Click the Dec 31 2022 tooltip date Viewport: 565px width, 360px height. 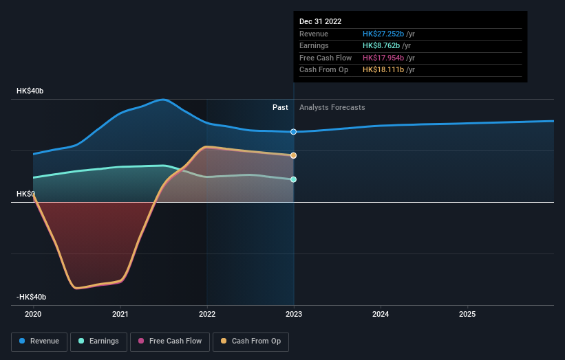coord(320,21)
